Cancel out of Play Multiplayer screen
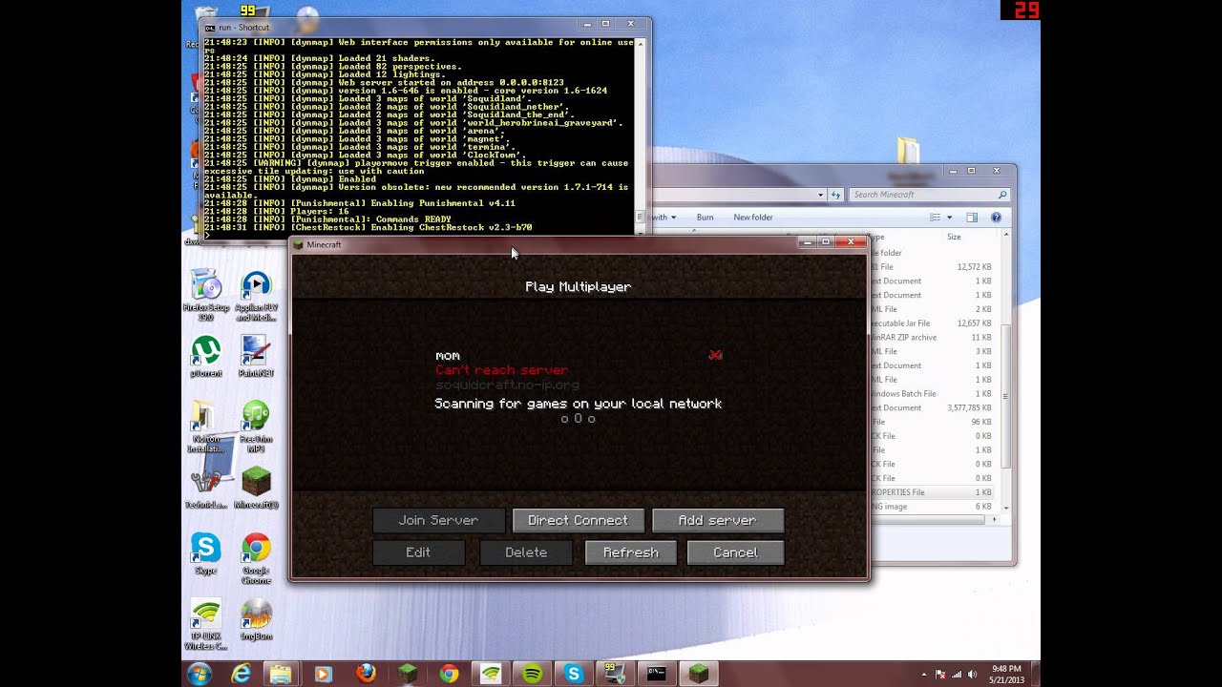Viewport: 1222px width, 687px height. (x=735, y=552)
